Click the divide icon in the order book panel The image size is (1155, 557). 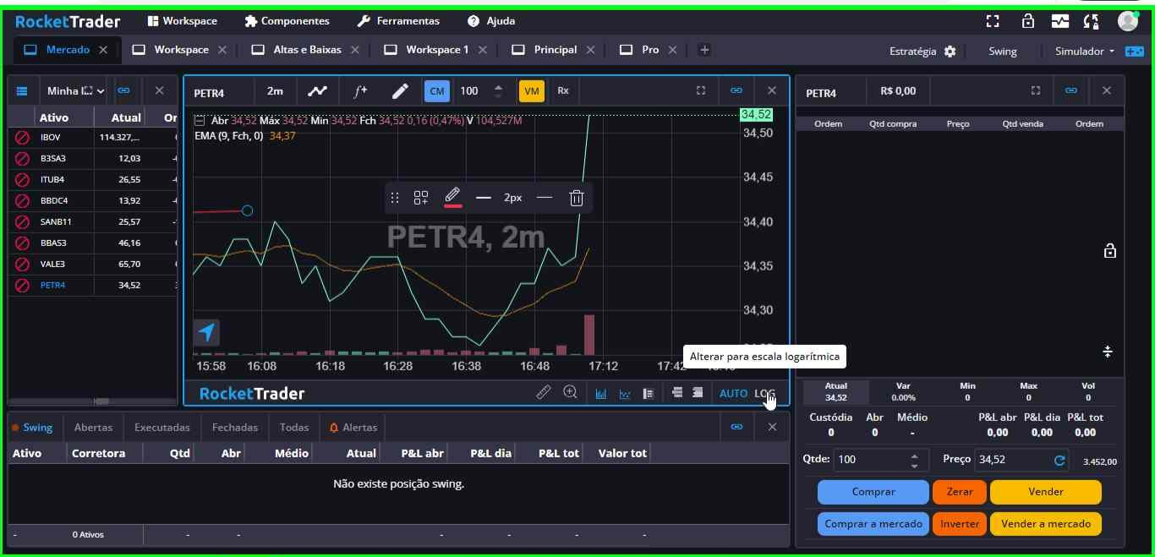tap(1108, 352)
